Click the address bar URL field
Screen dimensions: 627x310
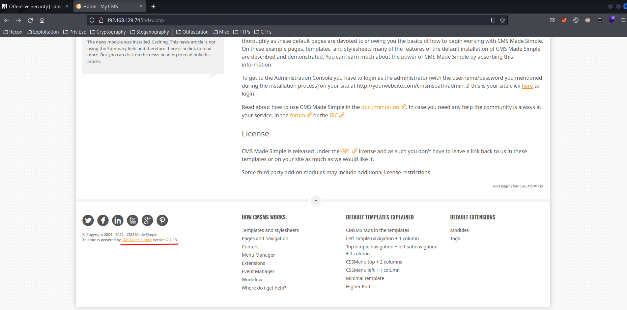(x=297, y=20)
